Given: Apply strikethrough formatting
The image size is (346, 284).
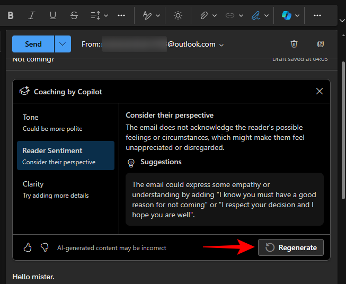Looking at the screenshot, I should pyautogui.click(x=74, y=15).
